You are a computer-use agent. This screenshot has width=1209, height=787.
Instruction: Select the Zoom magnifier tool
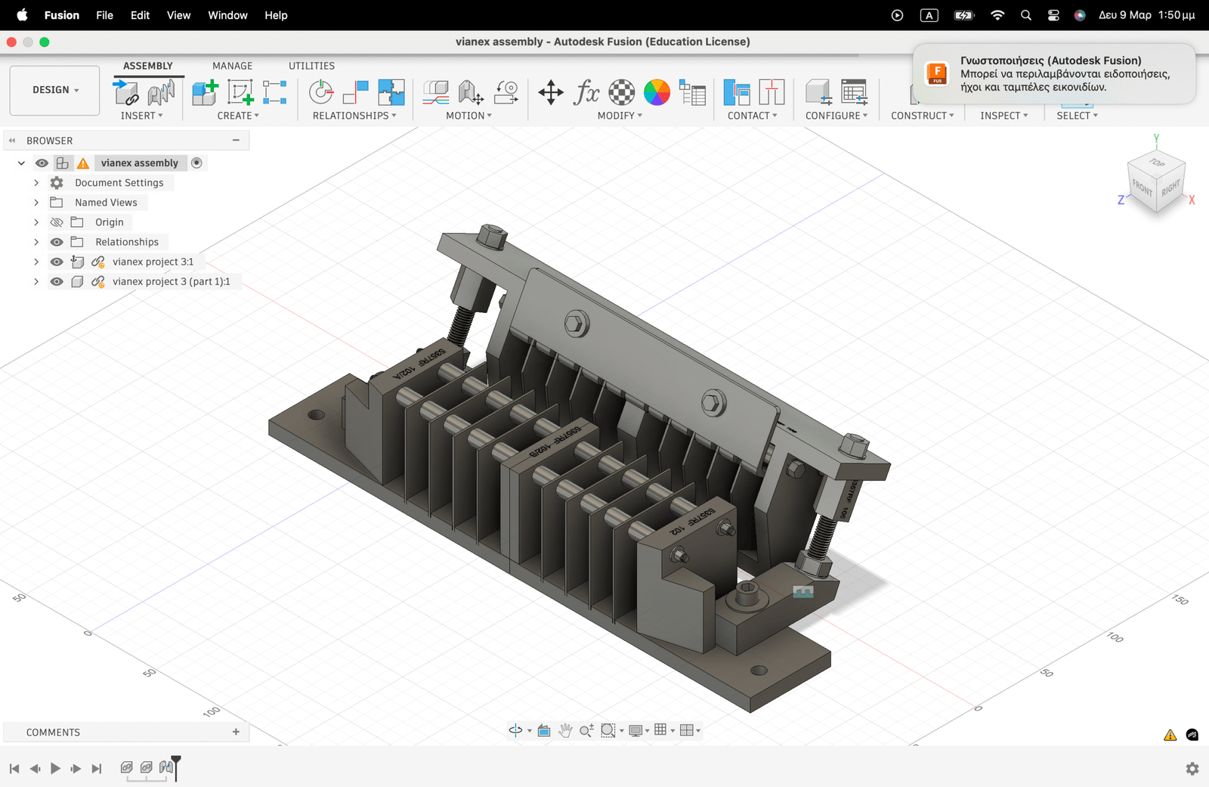[x=586, y=730]
